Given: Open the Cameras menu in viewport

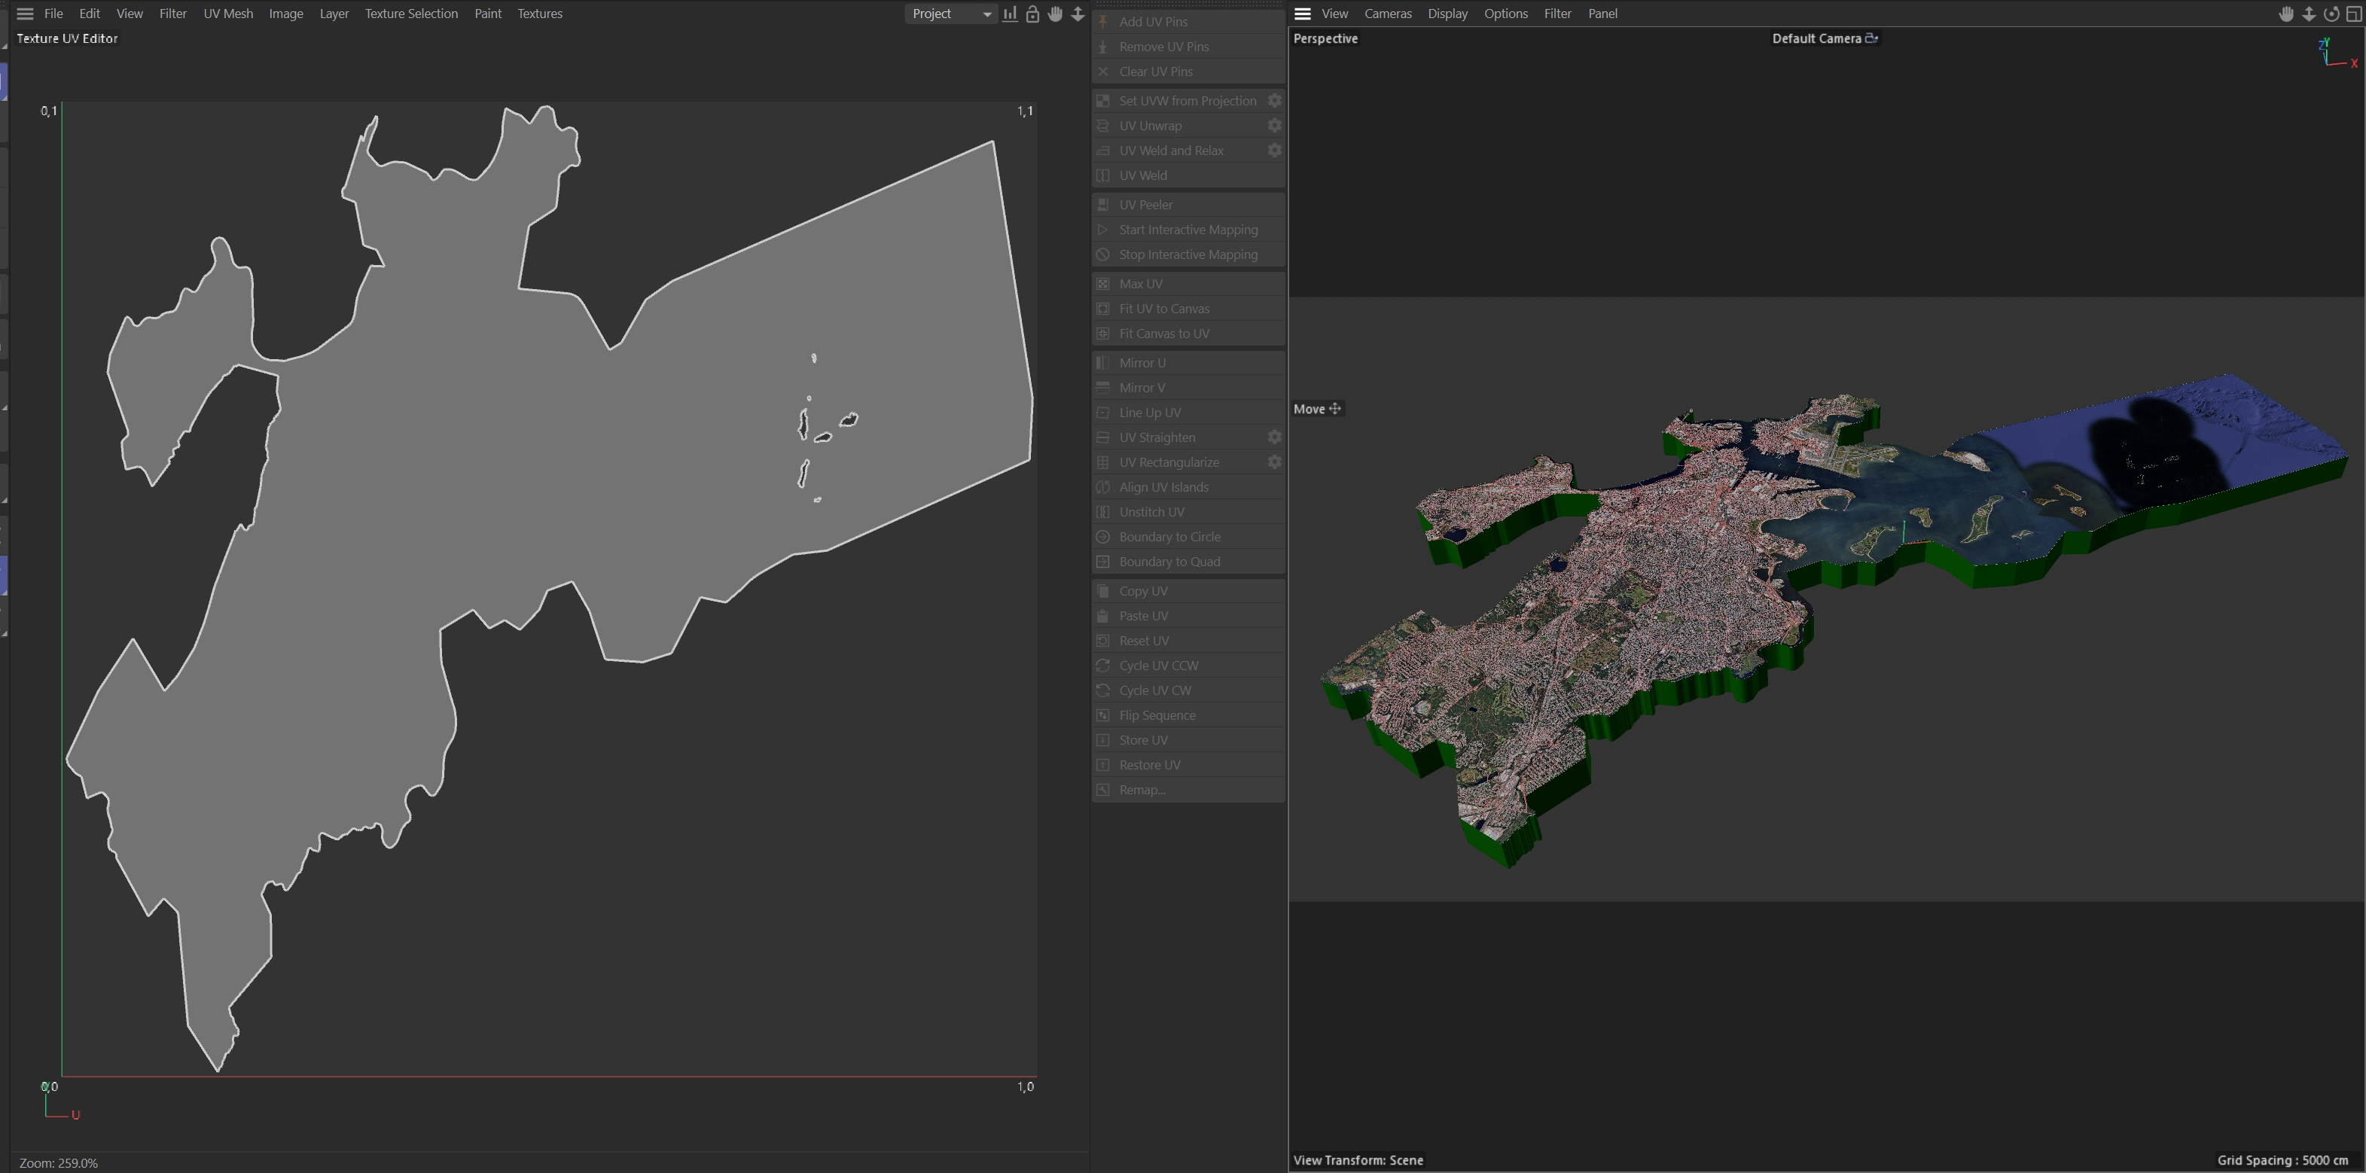Looking at the screenshot, I should 1387,14.
